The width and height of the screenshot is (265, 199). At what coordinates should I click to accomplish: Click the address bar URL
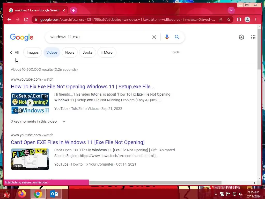click(x=128, y=19)
